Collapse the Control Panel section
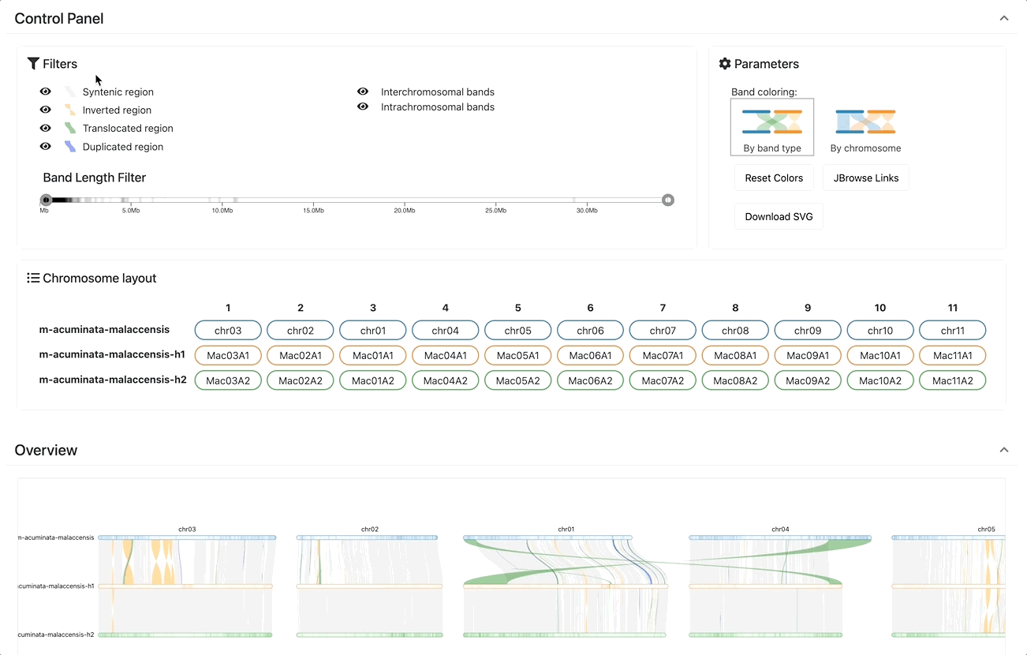This screenshot has height=655, width=1027. coord(1004,18)
